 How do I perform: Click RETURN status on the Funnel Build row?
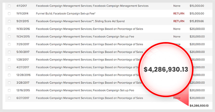[x=178, y=13]
